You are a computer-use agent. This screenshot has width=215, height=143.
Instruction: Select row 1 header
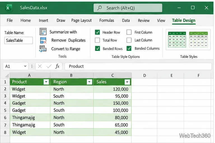(x=5, y=82)
